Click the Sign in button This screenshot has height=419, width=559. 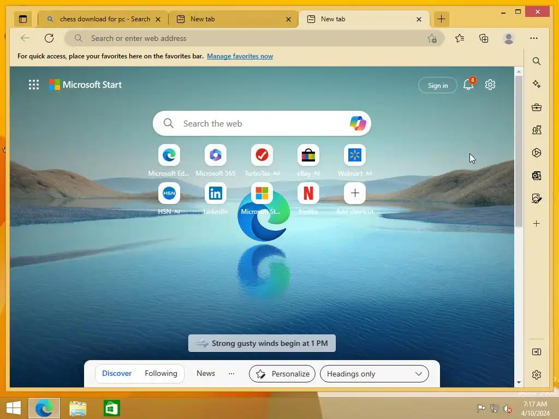coord(437,85)
